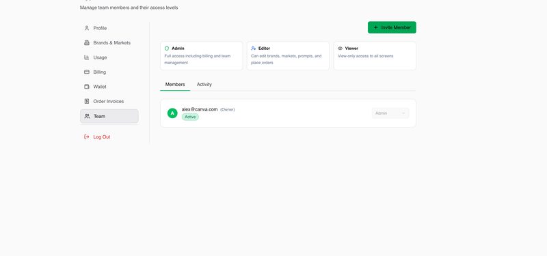
Task: Switch to the Members tab
Action: [175, 85]
